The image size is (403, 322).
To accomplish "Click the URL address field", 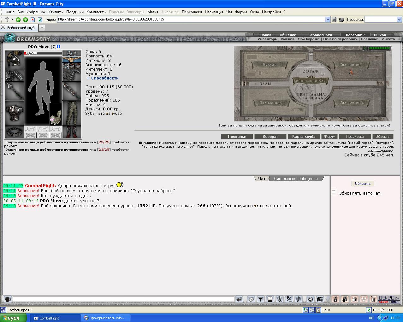I will 191,20.
